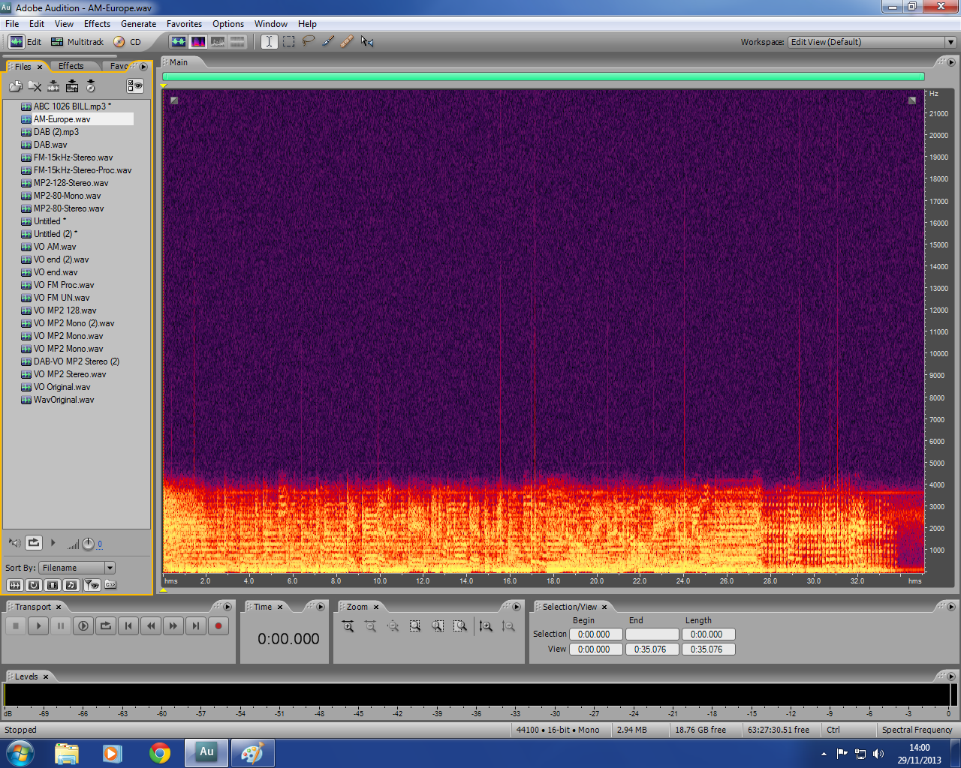Select the Lasso Selection tool
The width and height of the screenshot is (961, 768).
coord(308,42)
